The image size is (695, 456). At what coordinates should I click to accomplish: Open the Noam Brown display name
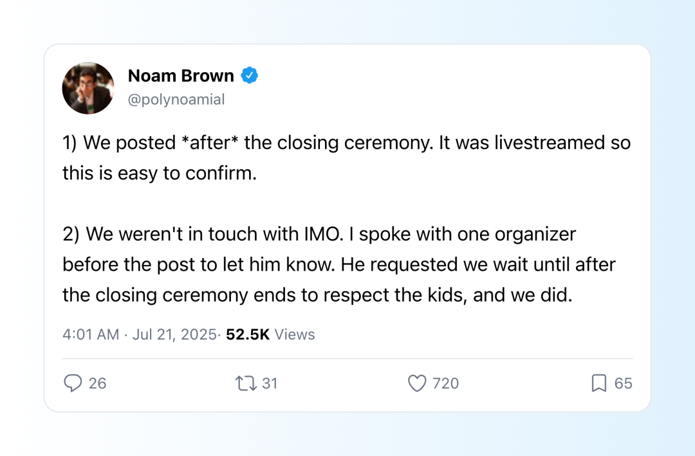[x=181, y=76]
